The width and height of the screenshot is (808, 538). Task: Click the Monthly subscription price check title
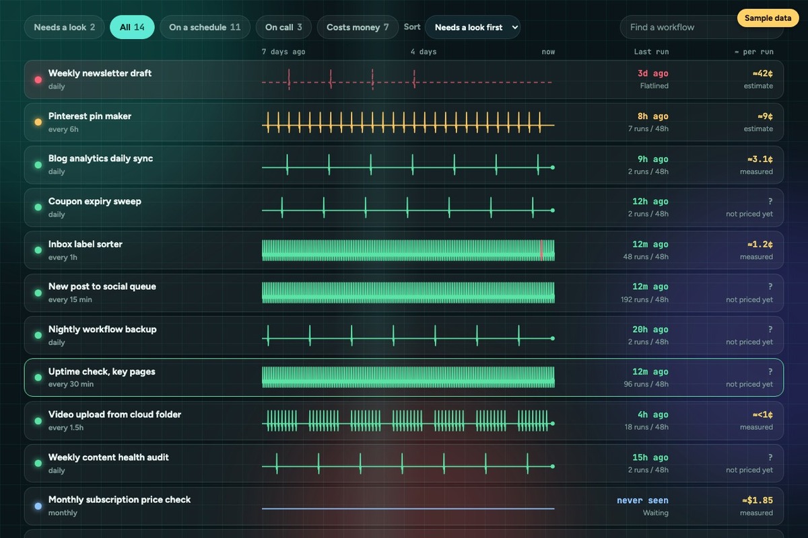click(x=119, y=500)
